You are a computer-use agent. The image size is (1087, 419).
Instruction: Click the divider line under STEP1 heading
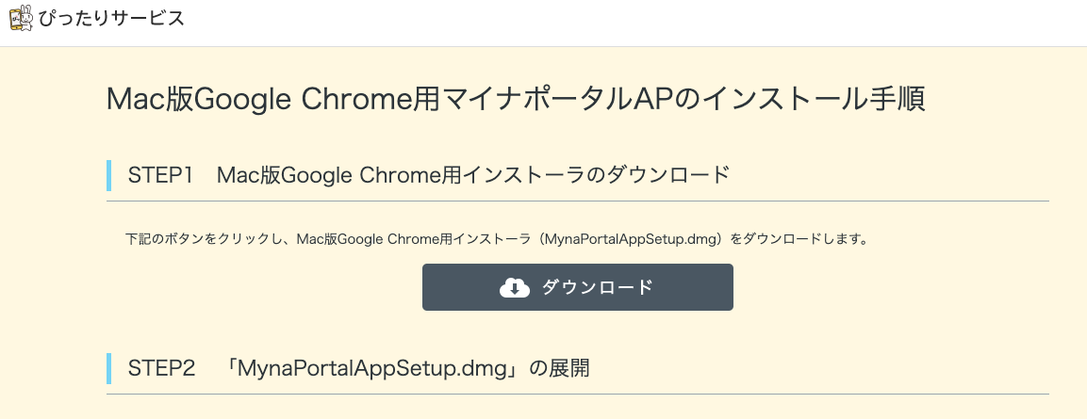pyautogui.click(x=578, y=201)
